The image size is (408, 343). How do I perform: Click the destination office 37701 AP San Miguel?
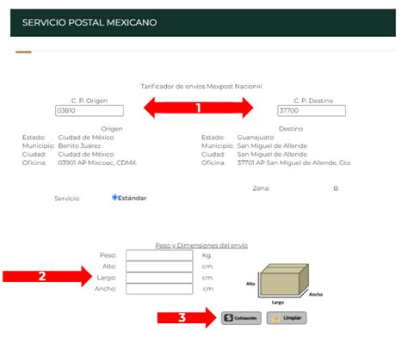(294, 162)
